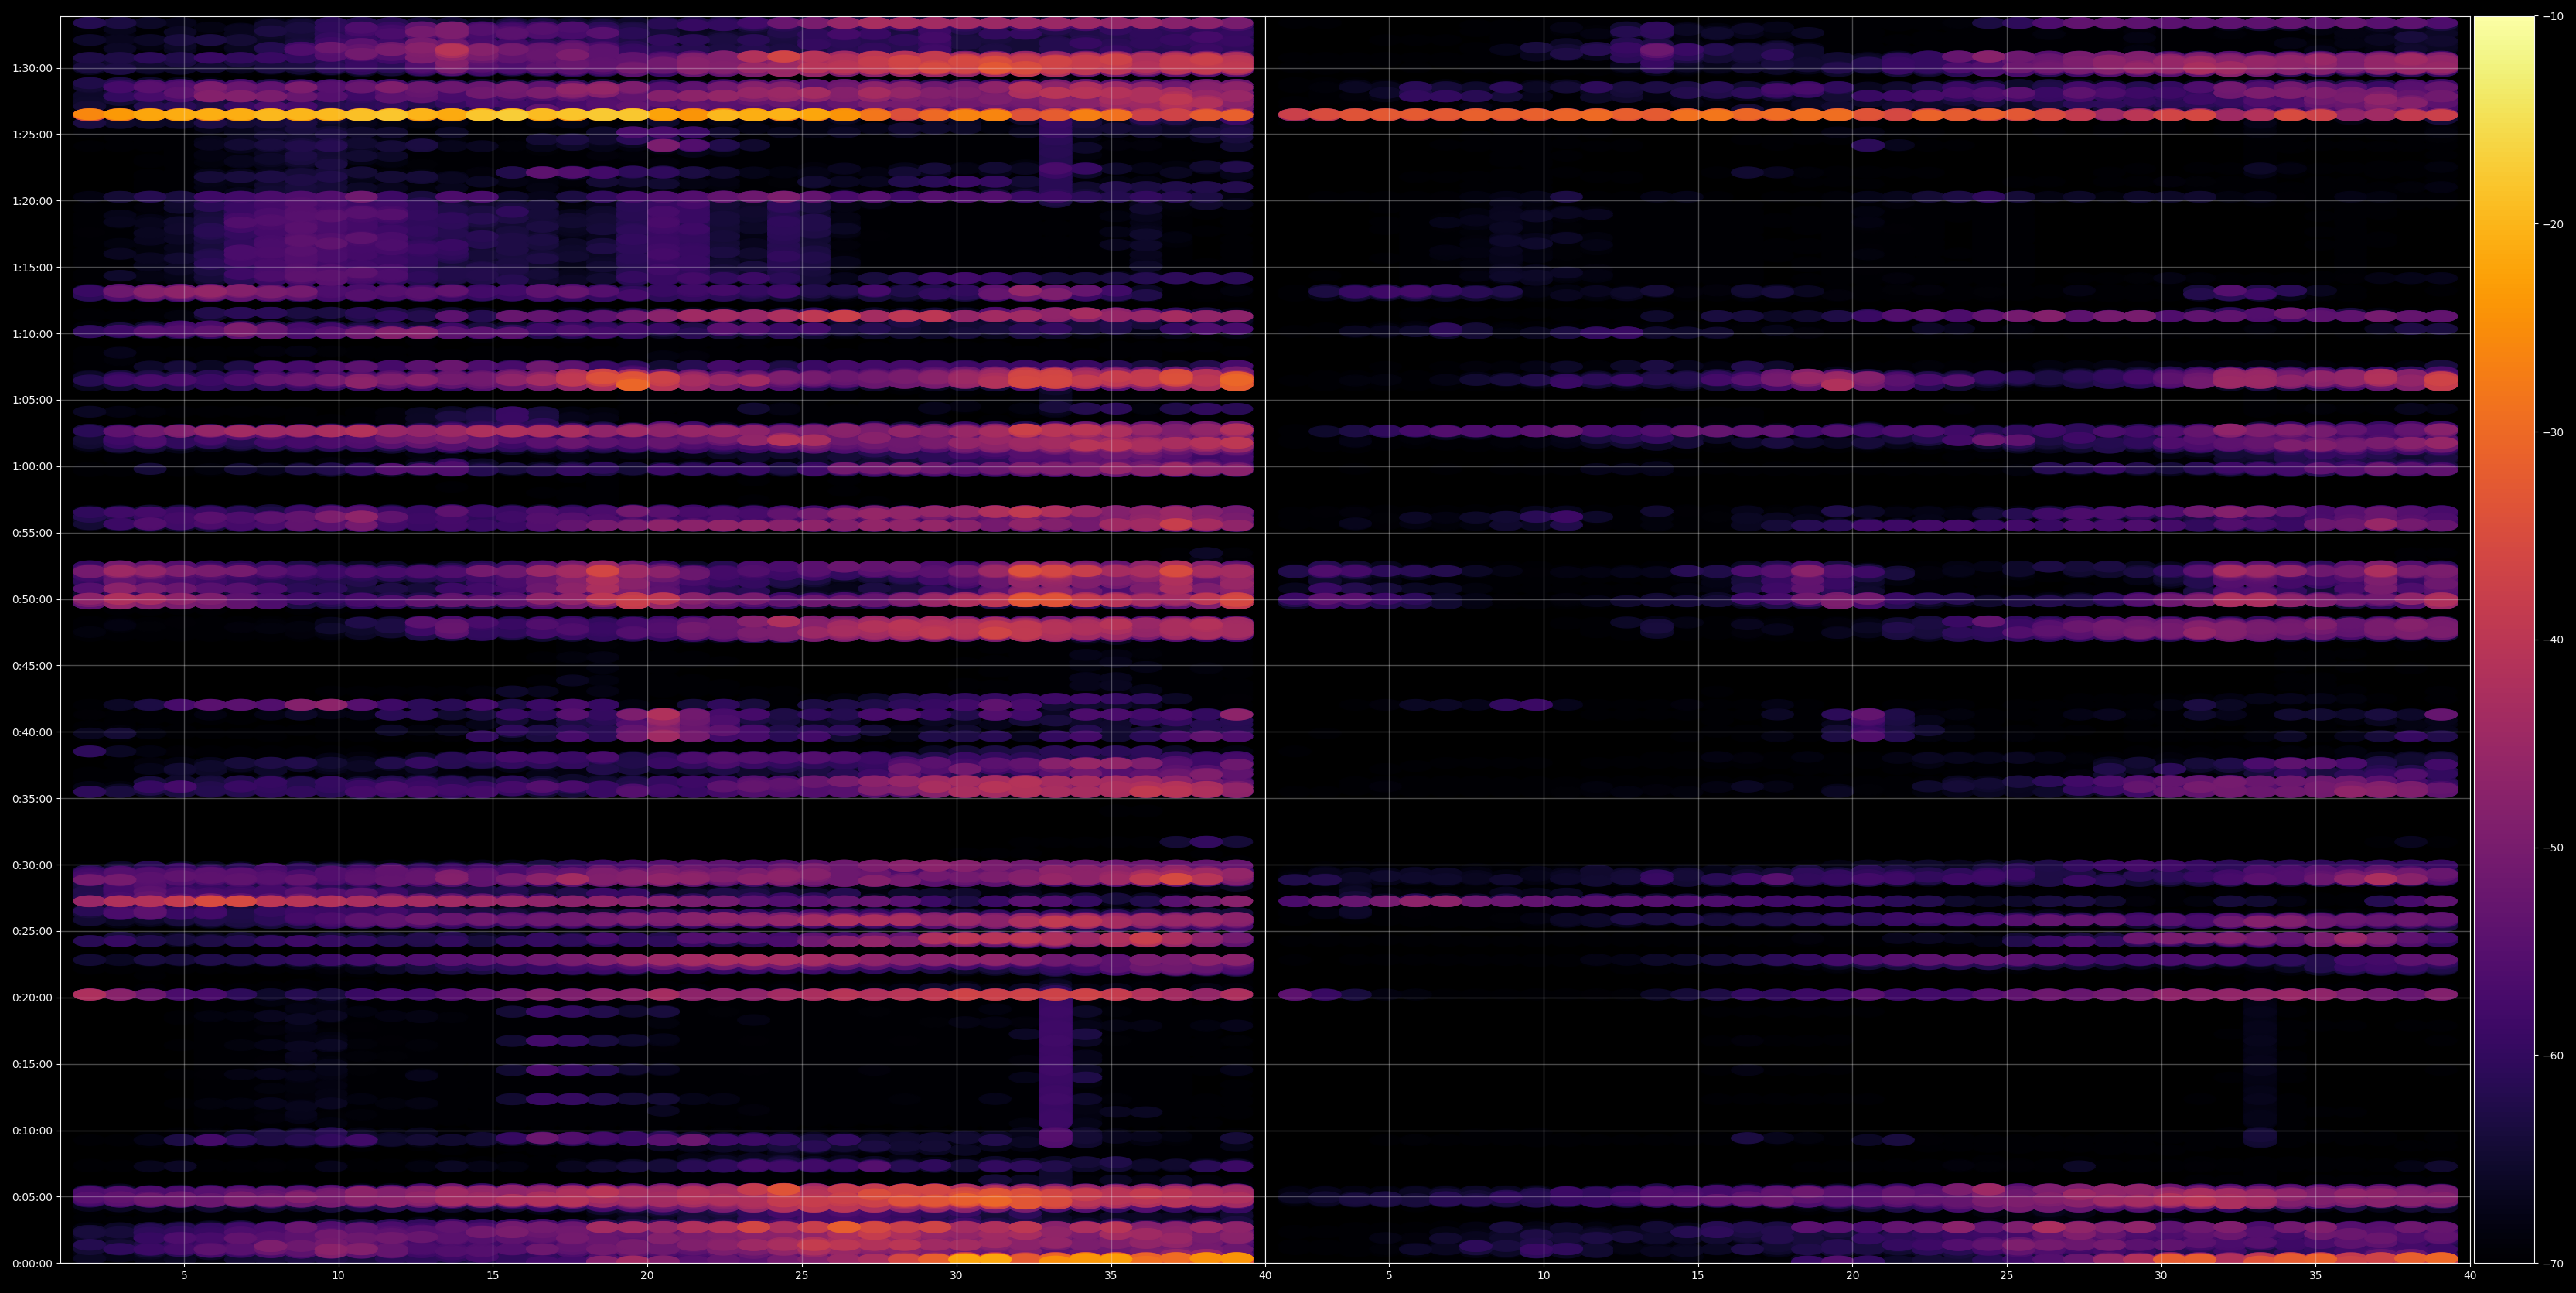The width and height of the screenshot is (2576, 1293).
Task: Click the 1:25:00 y-axis tick label
Action: (32, 135)
